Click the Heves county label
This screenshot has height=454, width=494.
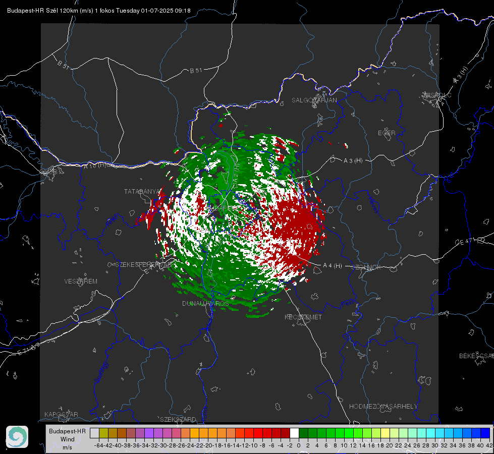(373, 205)
